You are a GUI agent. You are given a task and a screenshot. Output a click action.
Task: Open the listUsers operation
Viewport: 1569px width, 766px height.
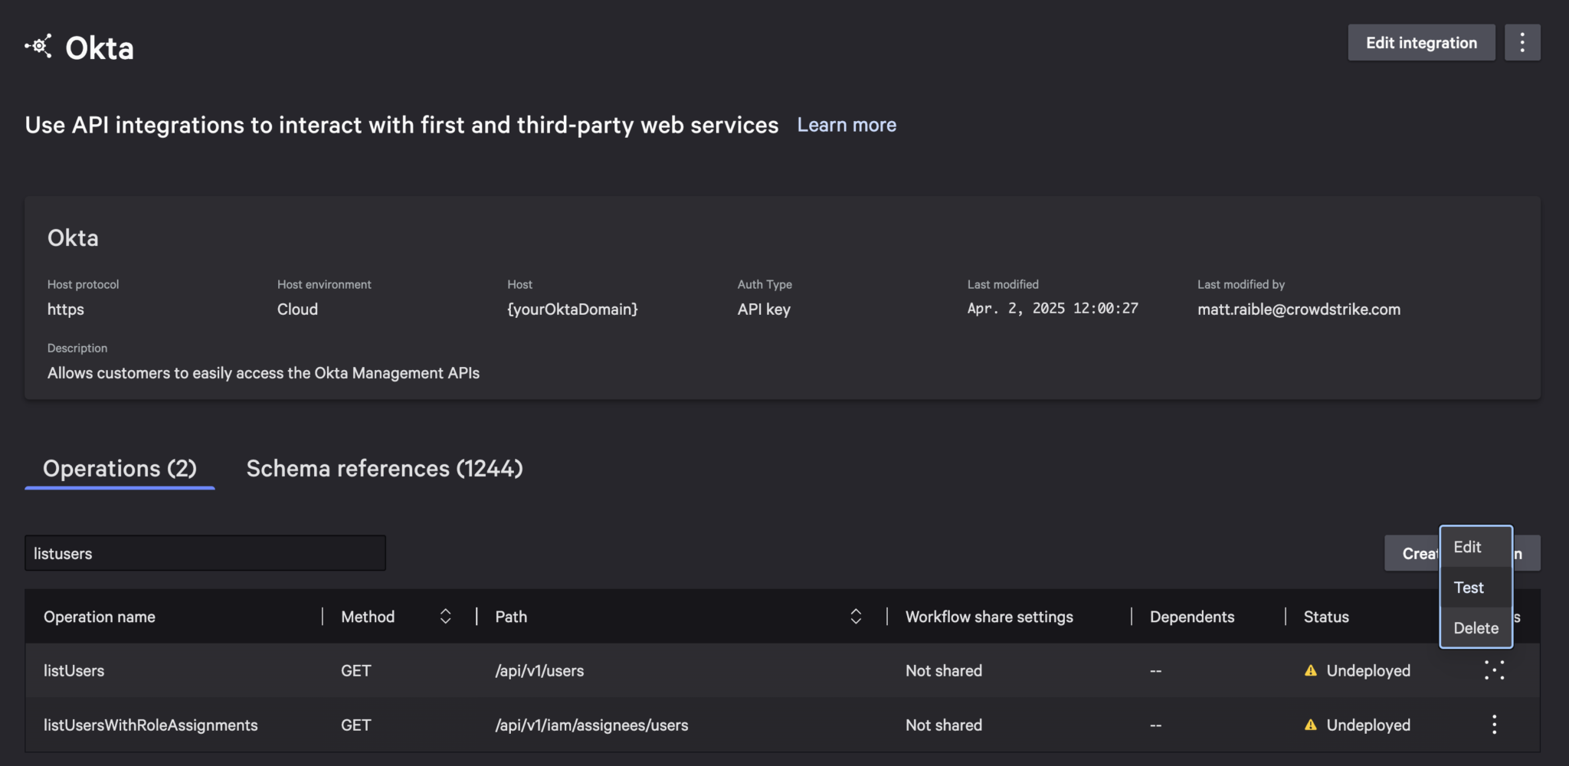[74, 670]
